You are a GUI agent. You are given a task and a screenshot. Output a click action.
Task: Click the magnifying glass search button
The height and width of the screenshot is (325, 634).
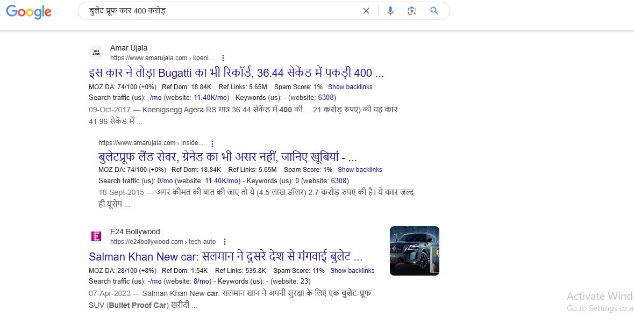click(x=434, y=11)
